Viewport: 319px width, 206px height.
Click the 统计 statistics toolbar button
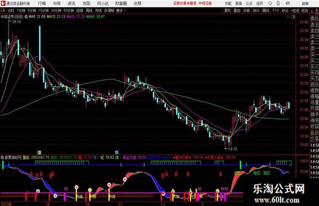tap(256, 10)
